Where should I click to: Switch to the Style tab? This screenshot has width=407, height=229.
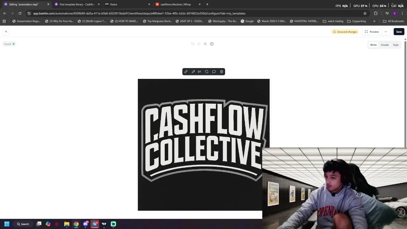click(396, 45)
